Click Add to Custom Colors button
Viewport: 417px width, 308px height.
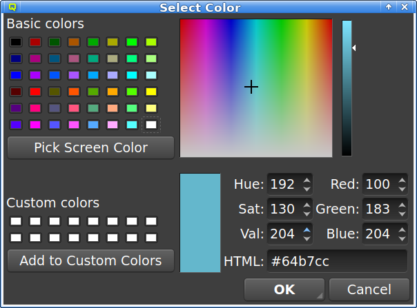click(x=90, y=260)
